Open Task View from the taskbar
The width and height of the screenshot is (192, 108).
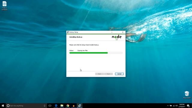click(x=50, y=106)
